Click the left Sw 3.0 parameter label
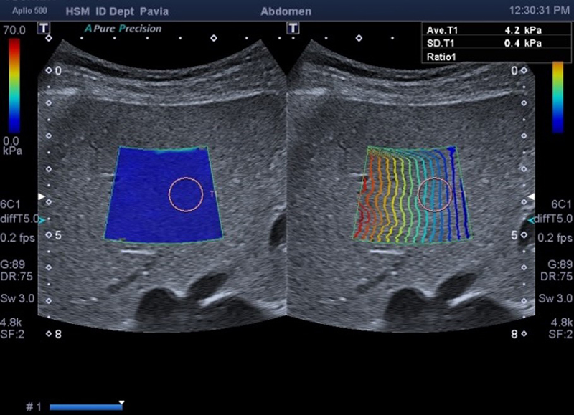This screenshot has width=574, height=415. pyautogui.click(x=16, y=298)
